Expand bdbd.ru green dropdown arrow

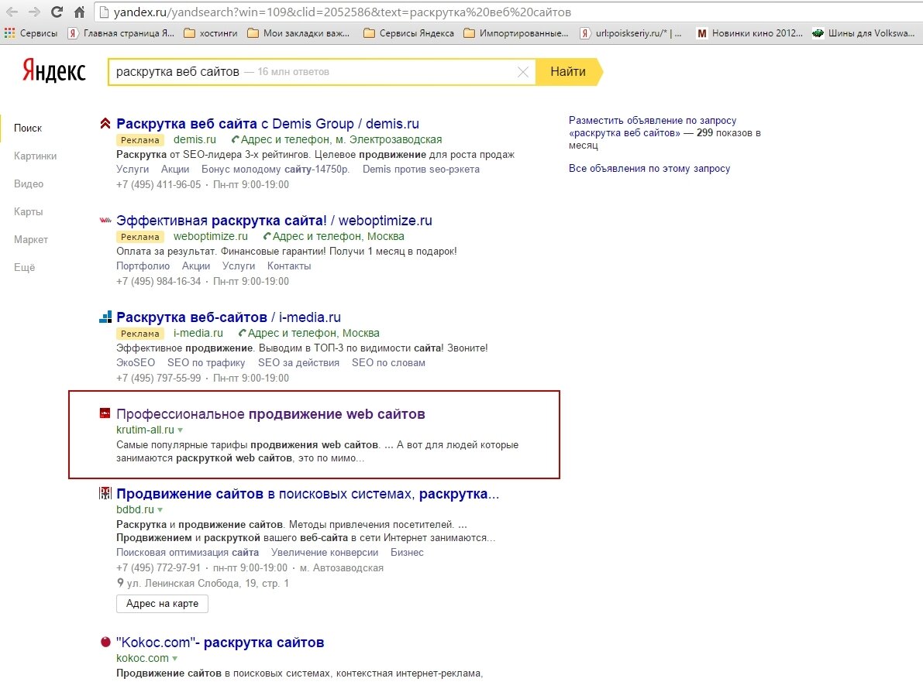(x=160, y=509)
